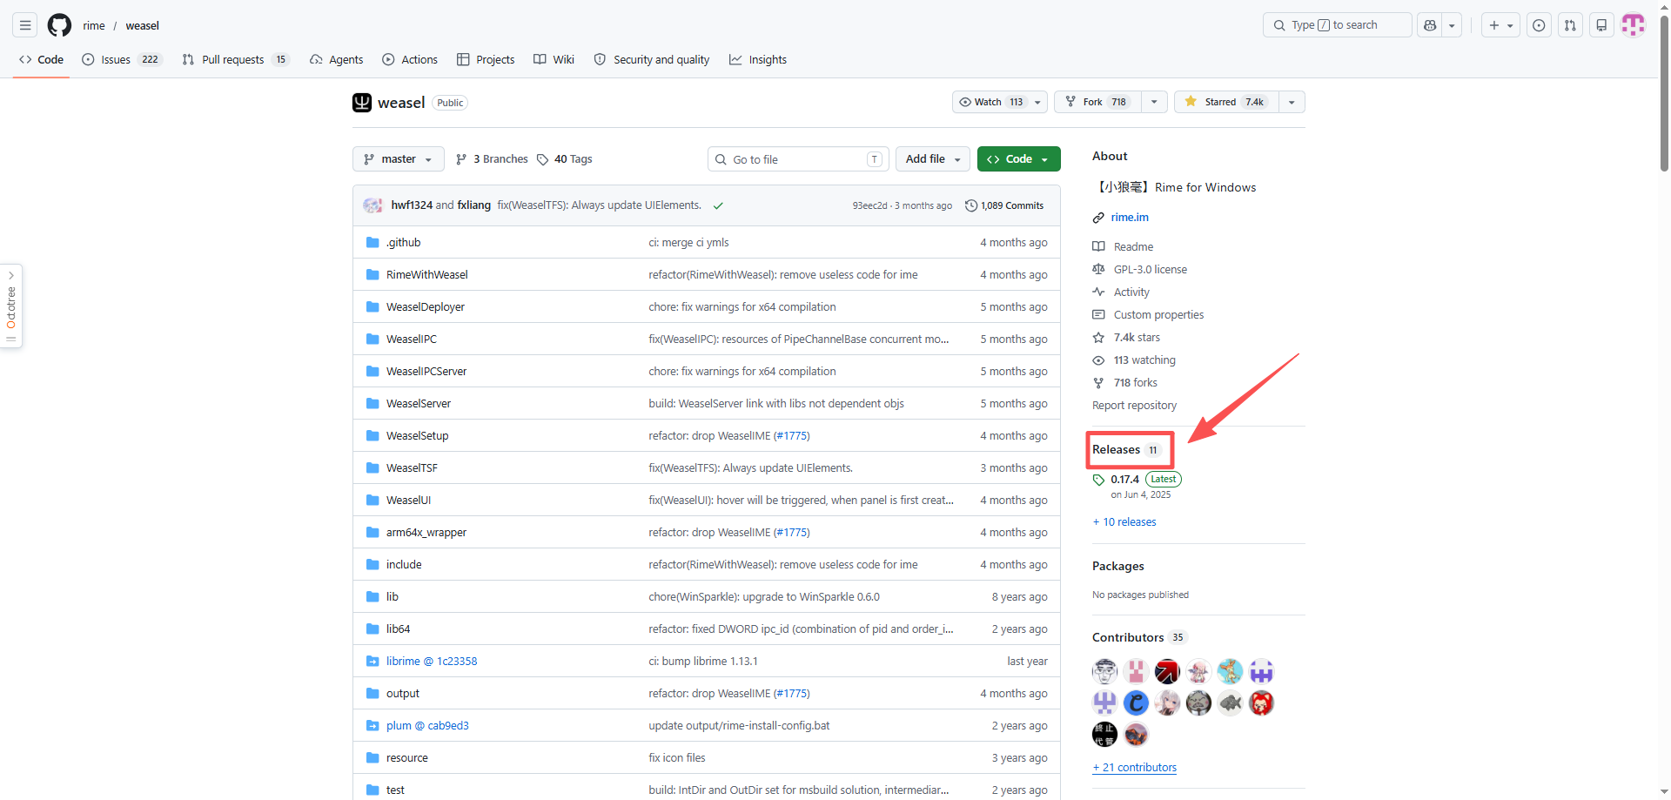Screen dimensions: 1671x800
Task: Open the .github folder icon
Action: coord(372,242)
